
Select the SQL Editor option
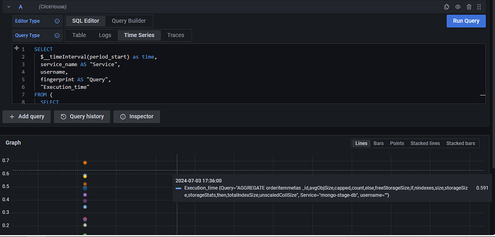(x=86, y=21)
